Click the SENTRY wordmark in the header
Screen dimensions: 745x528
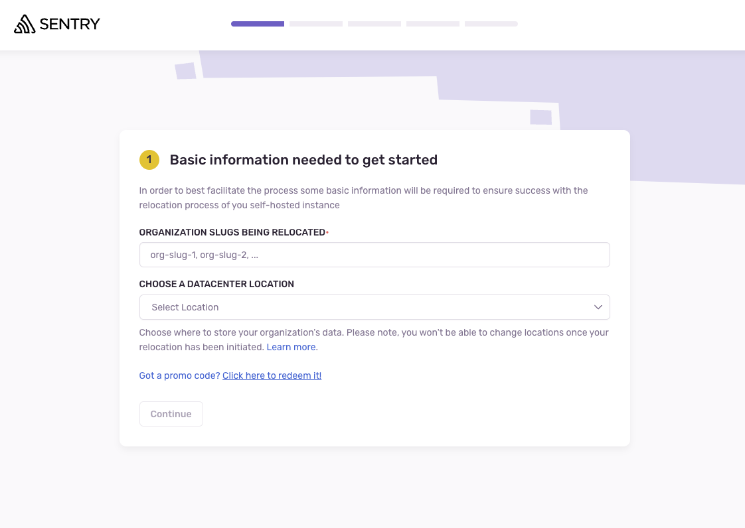click(x=70, y=24)
